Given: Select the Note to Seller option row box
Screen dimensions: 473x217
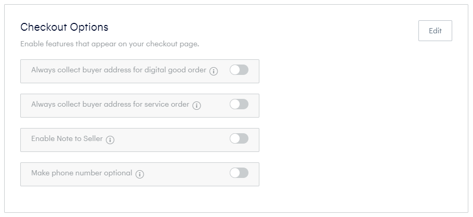Looking at the screenshot, I should [140, 140].
